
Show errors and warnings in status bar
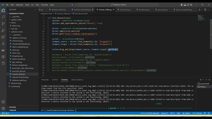click(x=5, y=113)
